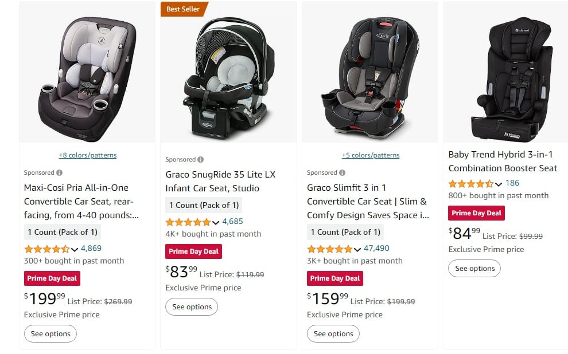Click the Best Seller badge on Graco SnugRide
Viewport: 568px width, 354px height.
tap(184, 9)
